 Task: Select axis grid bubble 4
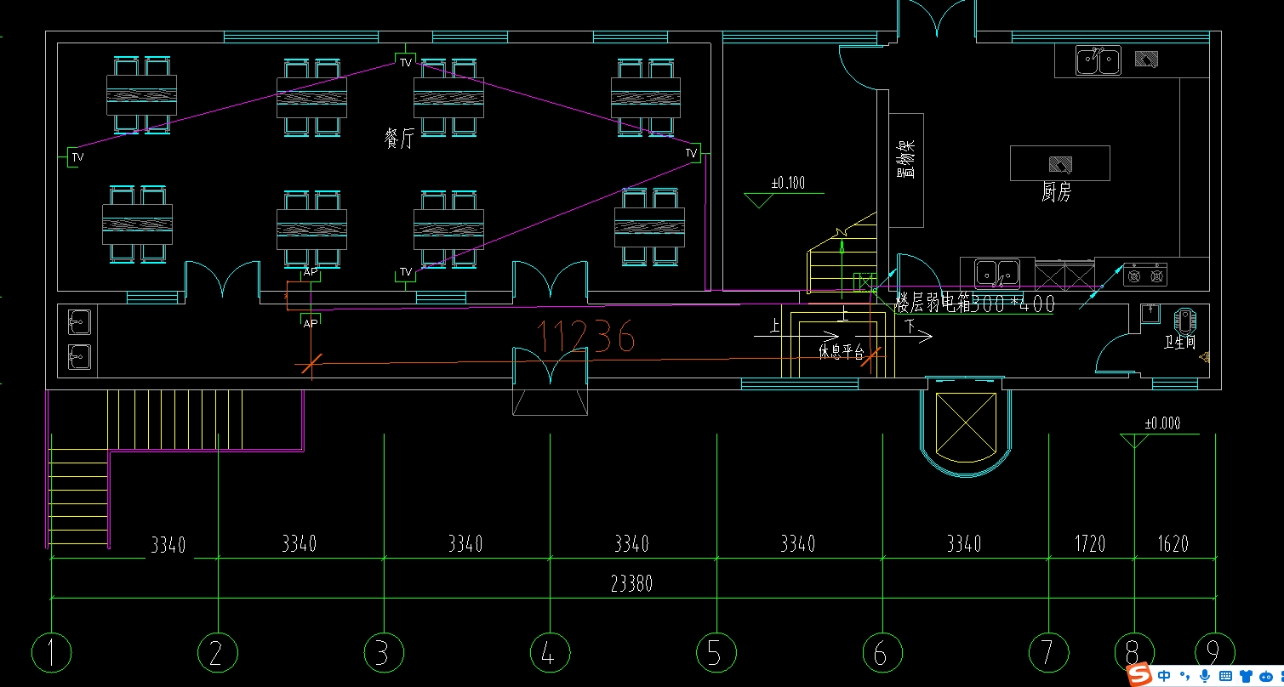click(x=550, y=653)
